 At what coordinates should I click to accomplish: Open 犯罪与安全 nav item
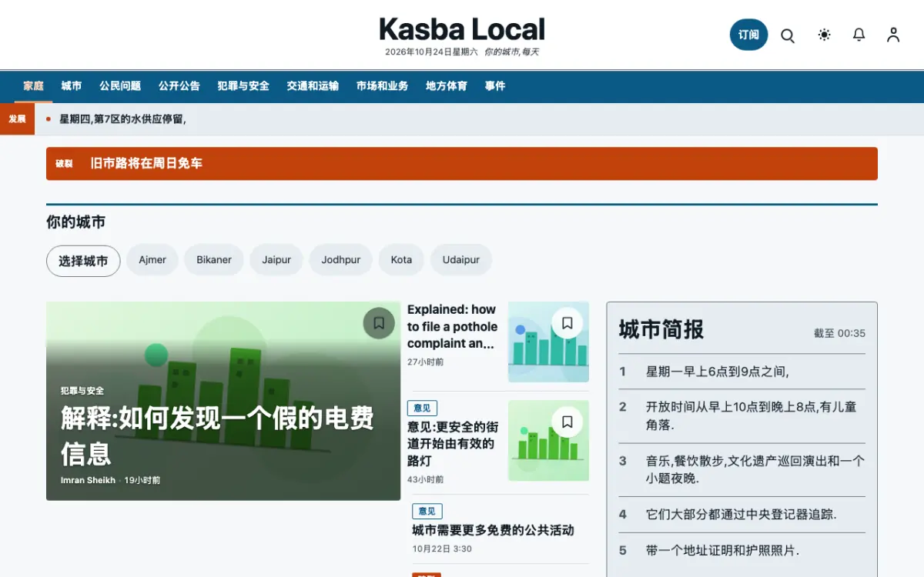(x=243, y=86)
